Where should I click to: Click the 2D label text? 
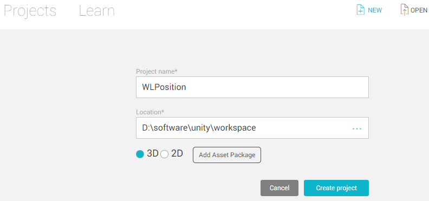tap(177, 154)
